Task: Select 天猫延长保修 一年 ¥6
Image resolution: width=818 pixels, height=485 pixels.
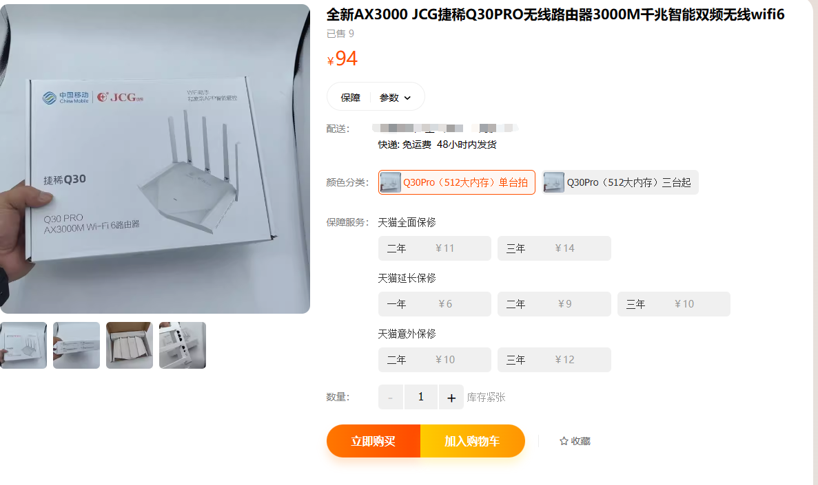Action: pyautogui.click(x=435, y=304)
